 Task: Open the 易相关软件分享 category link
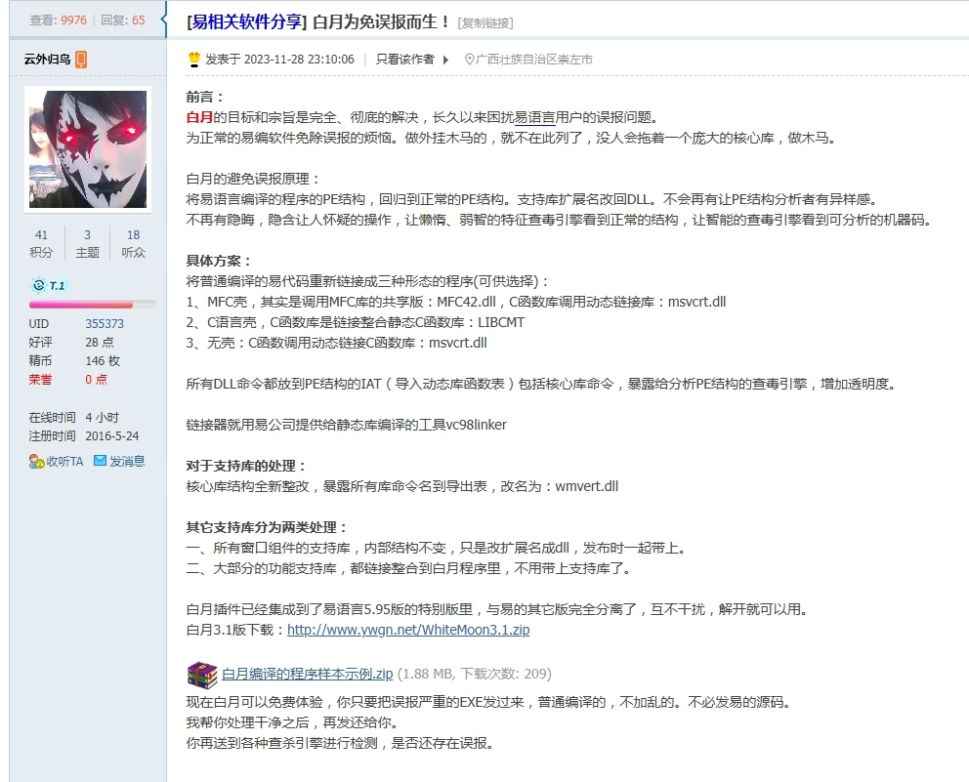[x=247, y=21]
